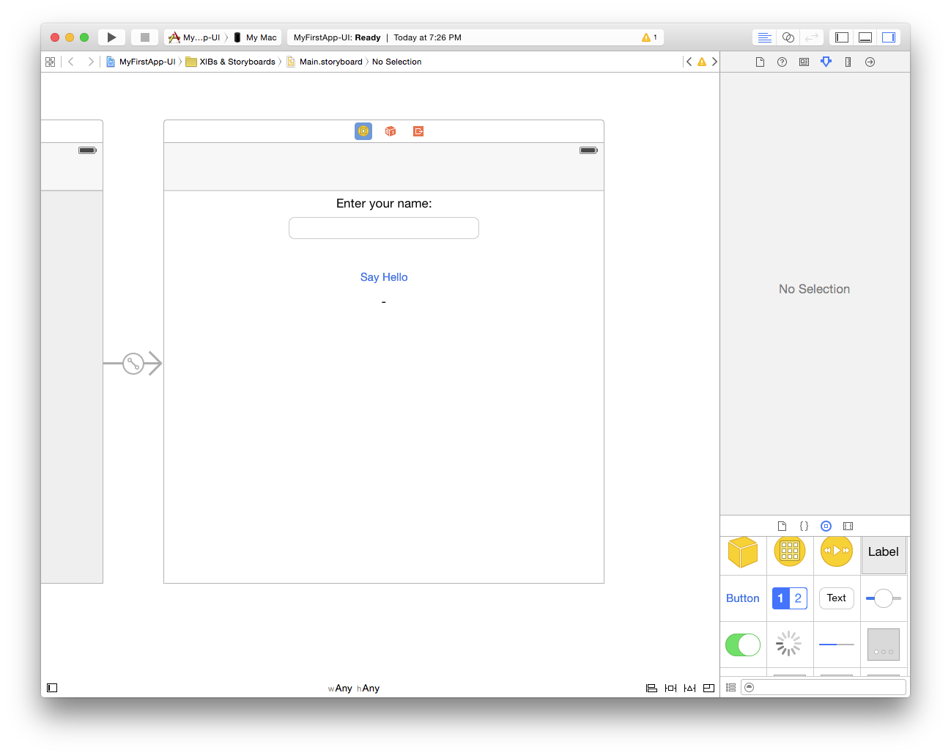This screenshot has height=756, width=951.
Task: Choose the My Mac destination
Action: point(256,37)
